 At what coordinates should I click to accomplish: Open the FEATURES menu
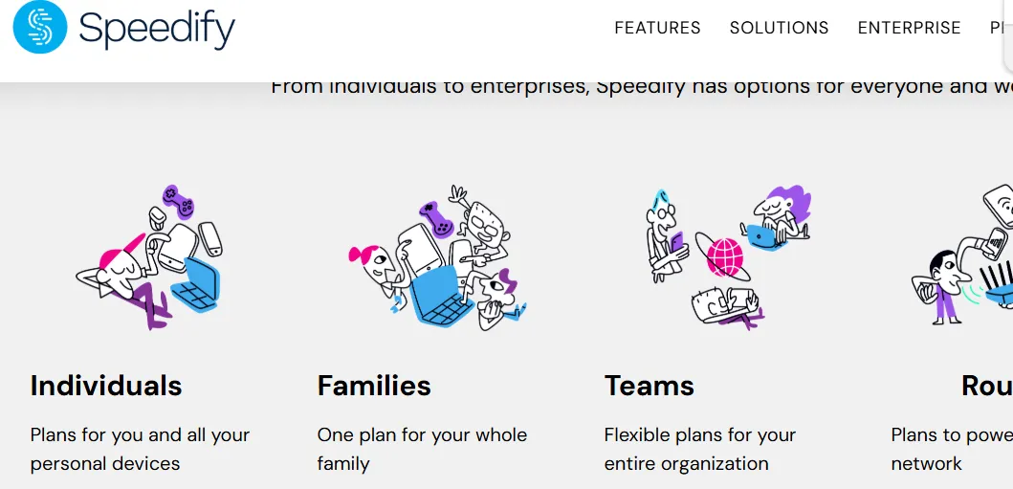(657, 28)
